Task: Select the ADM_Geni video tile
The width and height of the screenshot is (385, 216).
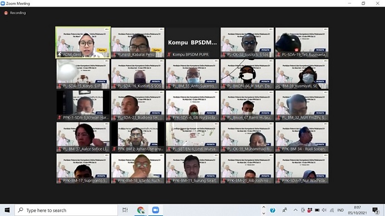Action: click(83, 42)
